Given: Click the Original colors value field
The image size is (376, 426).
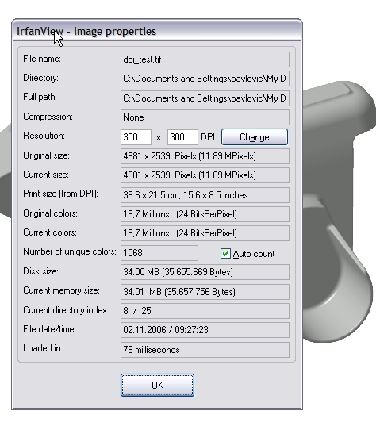Looking at the screenshot, I should (x=205, y=214).
